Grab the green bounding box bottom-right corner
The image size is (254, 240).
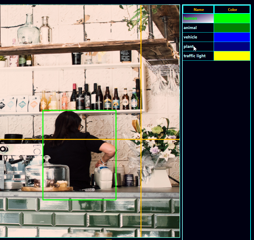(116, 200)
